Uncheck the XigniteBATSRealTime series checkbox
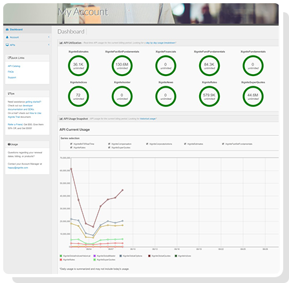289x283 pixels. coord(71,144)
